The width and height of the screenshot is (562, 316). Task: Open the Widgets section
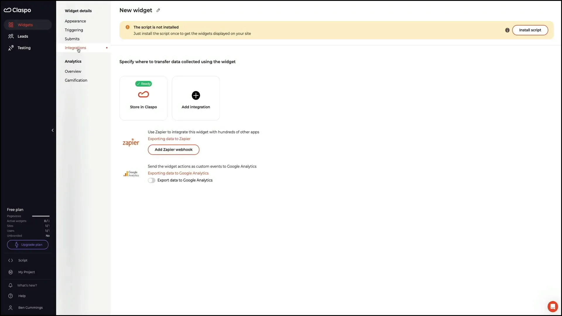click(x=28, y=25)
